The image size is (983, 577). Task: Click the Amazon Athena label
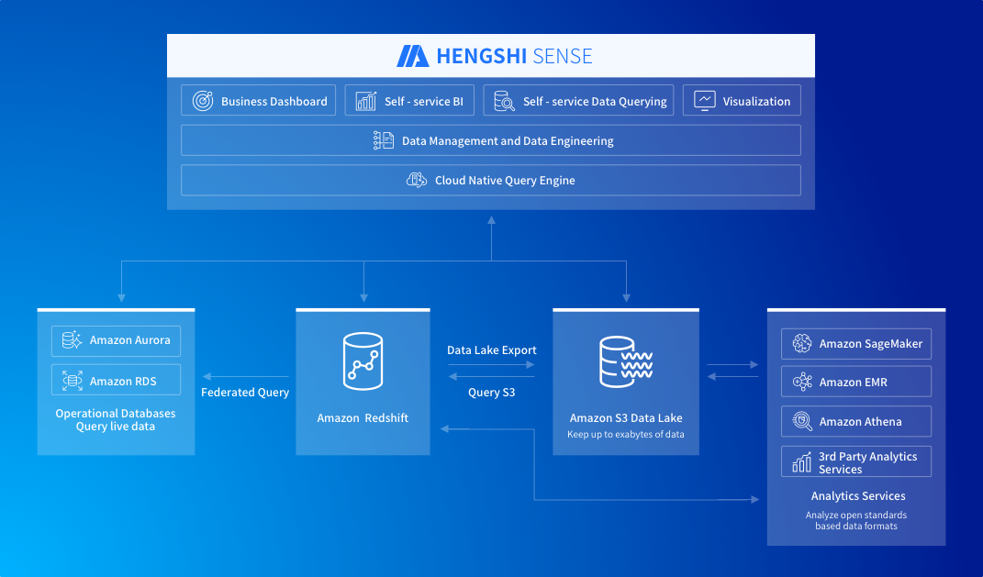click(860, 422)
